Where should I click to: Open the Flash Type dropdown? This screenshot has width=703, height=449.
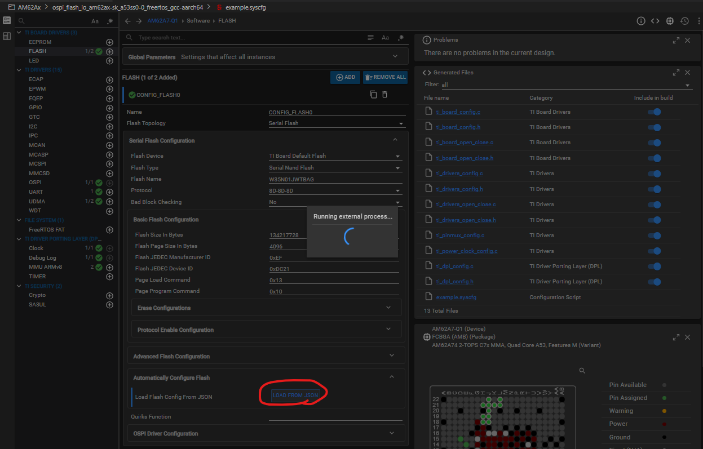coord(335,168)
